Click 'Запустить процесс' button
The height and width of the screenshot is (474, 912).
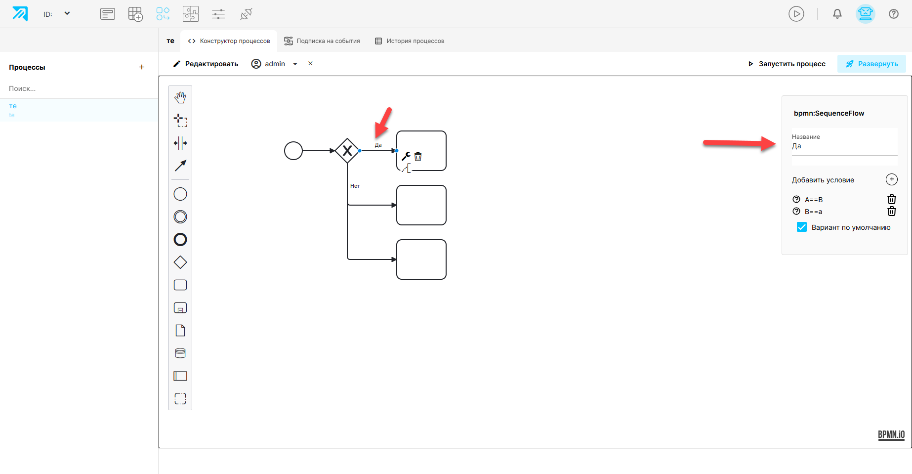click(x=787, y=64)
